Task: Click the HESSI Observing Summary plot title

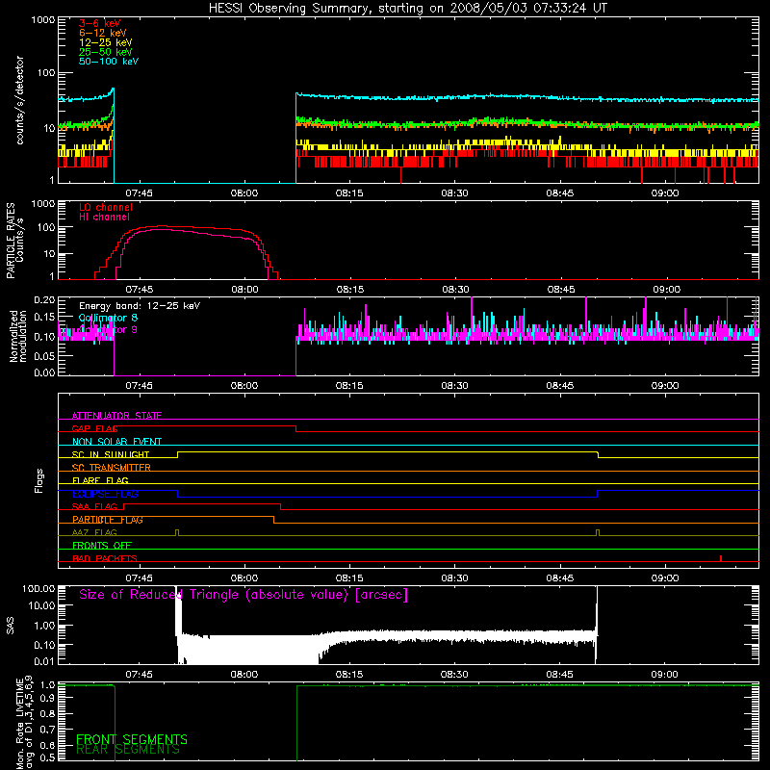Action: point(408,8)
